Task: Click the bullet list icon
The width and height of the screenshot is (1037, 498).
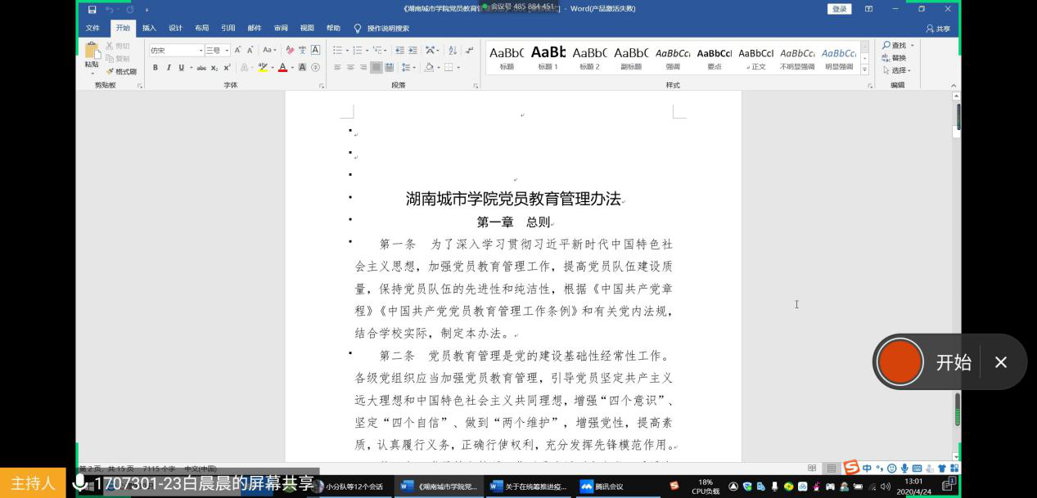Action: 337,50
